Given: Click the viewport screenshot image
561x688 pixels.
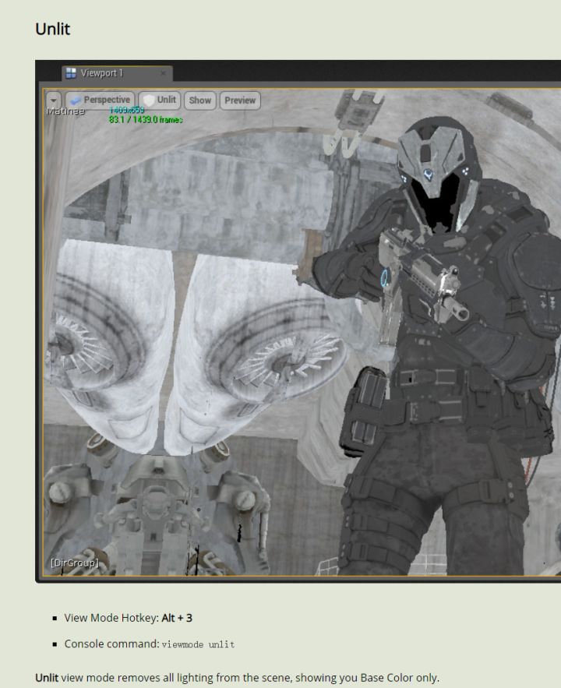Looking at the screenshot, I should (298, 321).
